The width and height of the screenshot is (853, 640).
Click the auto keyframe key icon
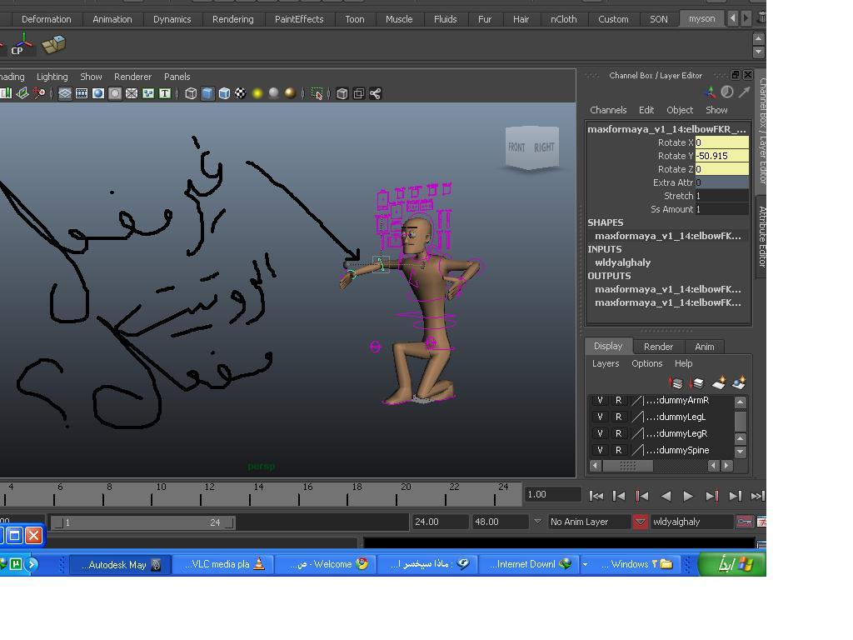[744, 522]
